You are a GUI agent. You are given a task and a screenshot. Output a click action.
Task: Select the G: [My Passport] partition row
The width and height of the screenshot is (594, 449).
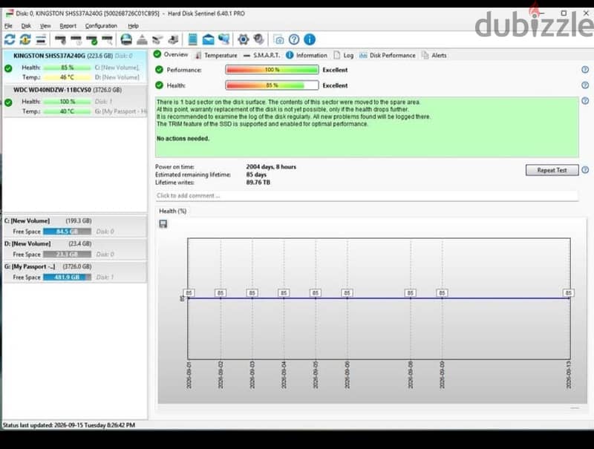pyautogui.click(x=75, y=272)
